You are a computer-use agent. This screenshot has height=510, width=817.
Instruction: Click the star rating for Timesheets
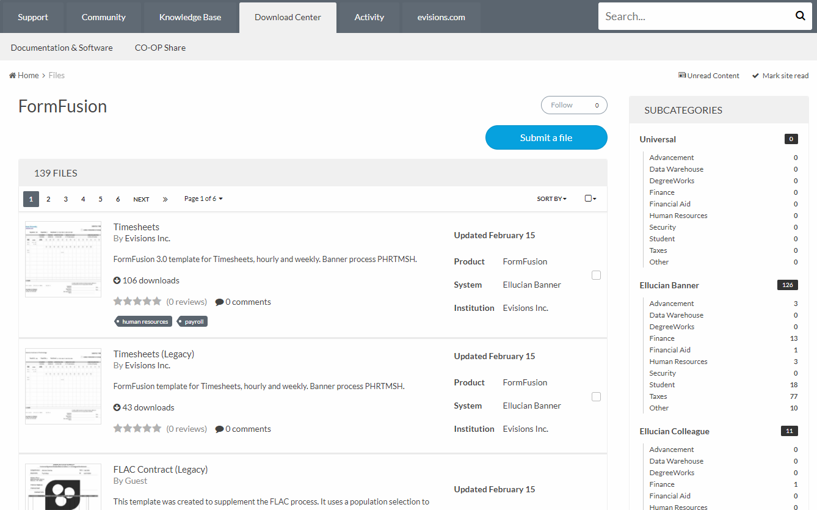137,301
